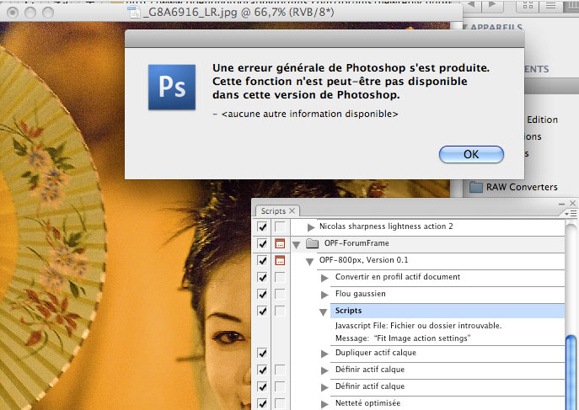Toggle the dialog icon for OPF-ForumFrame set
This screenshot has width=579, height=410.
[281, 244]
